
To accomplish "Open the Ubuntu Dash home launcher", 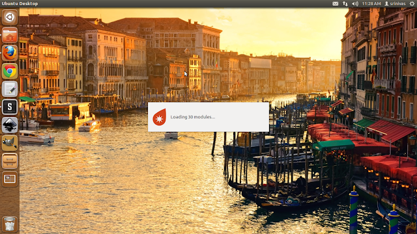I will tap(10, 18).
